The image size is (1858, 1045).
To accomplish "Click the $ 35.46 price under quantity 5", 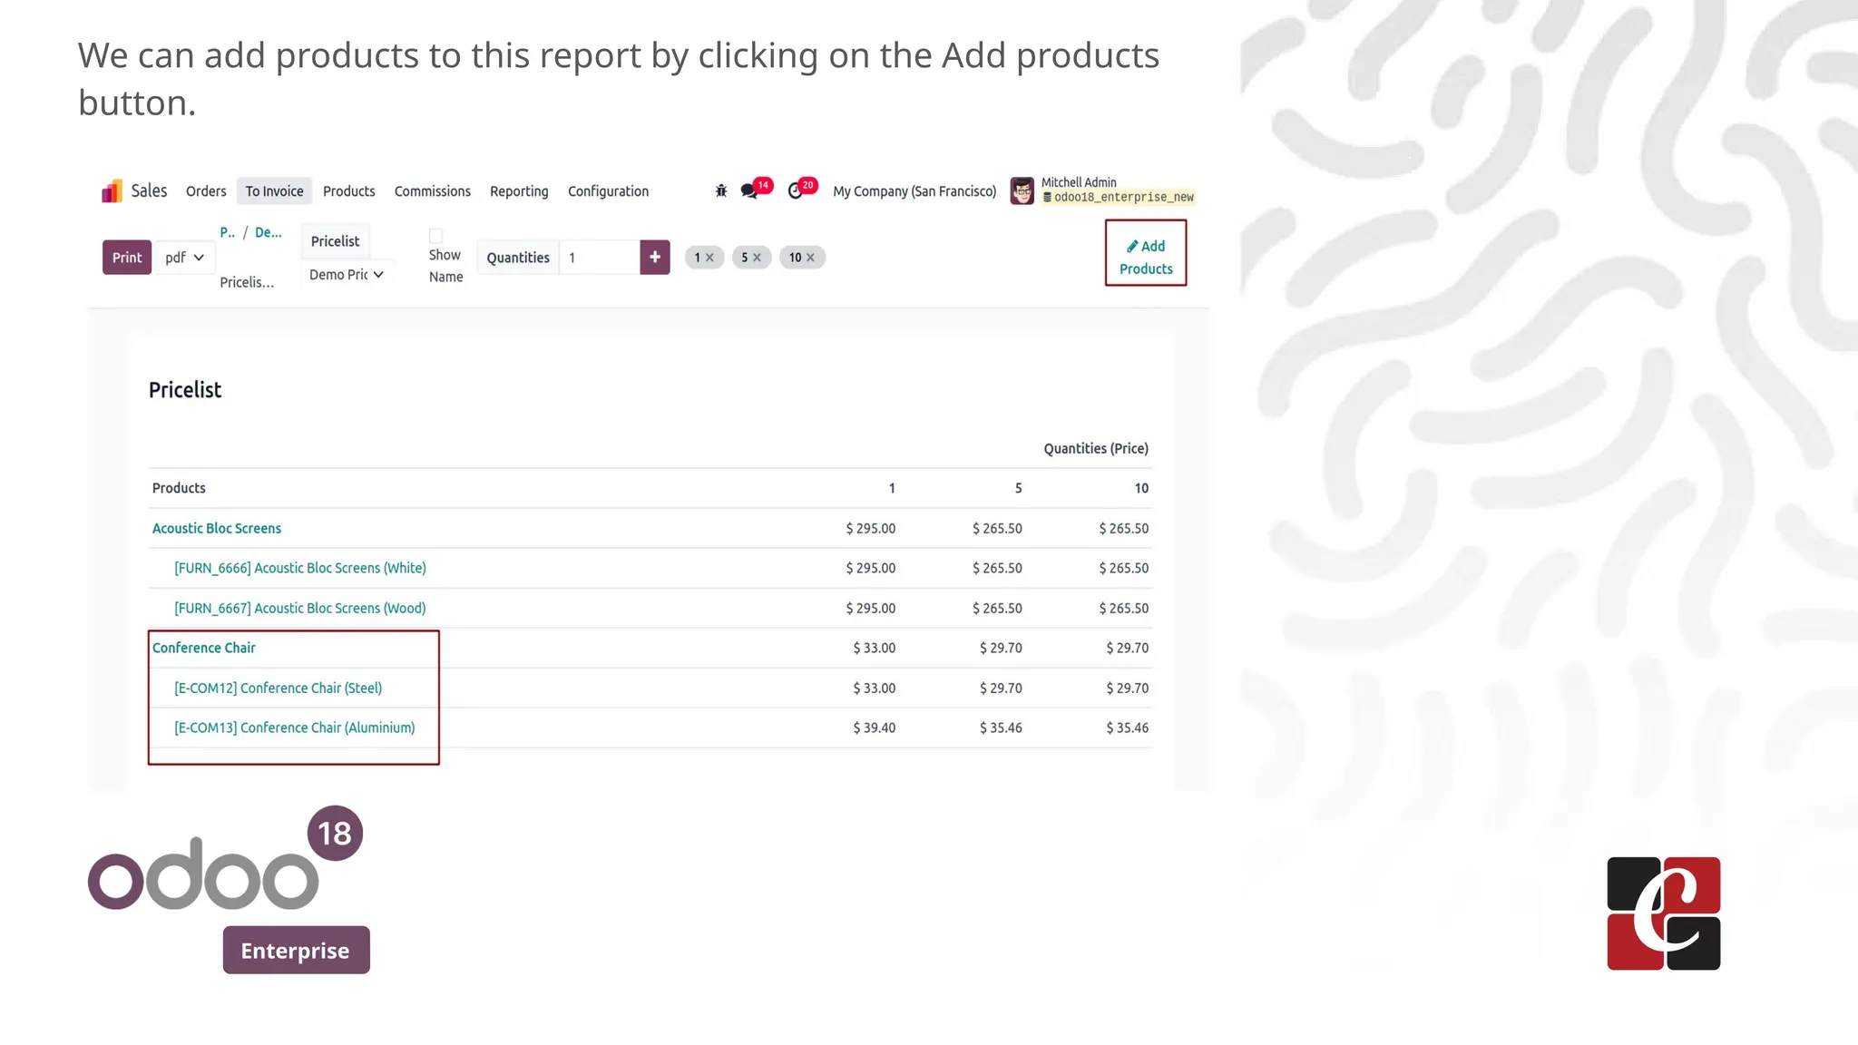I will (x=1001, y=728).
